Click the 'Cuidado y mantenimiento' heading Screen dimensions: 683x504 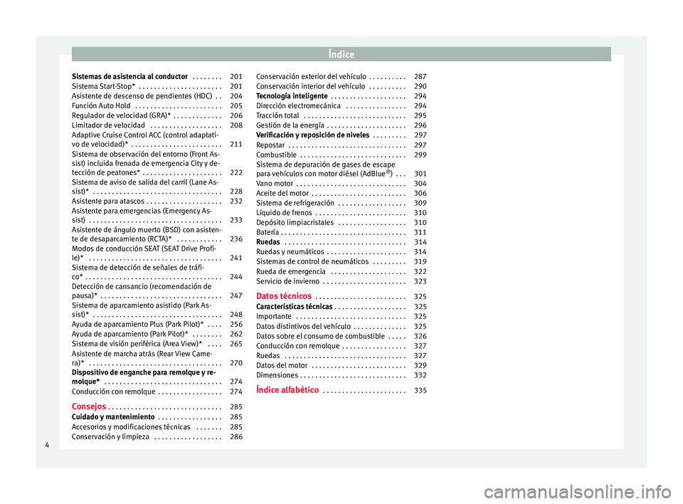[x=113, y=417]
